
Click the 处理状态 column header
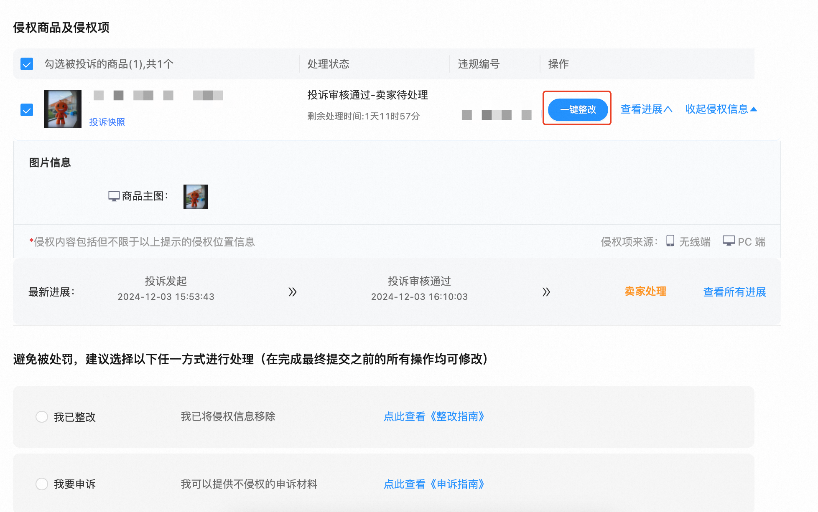pyautogui.click(x=328, y=64)
